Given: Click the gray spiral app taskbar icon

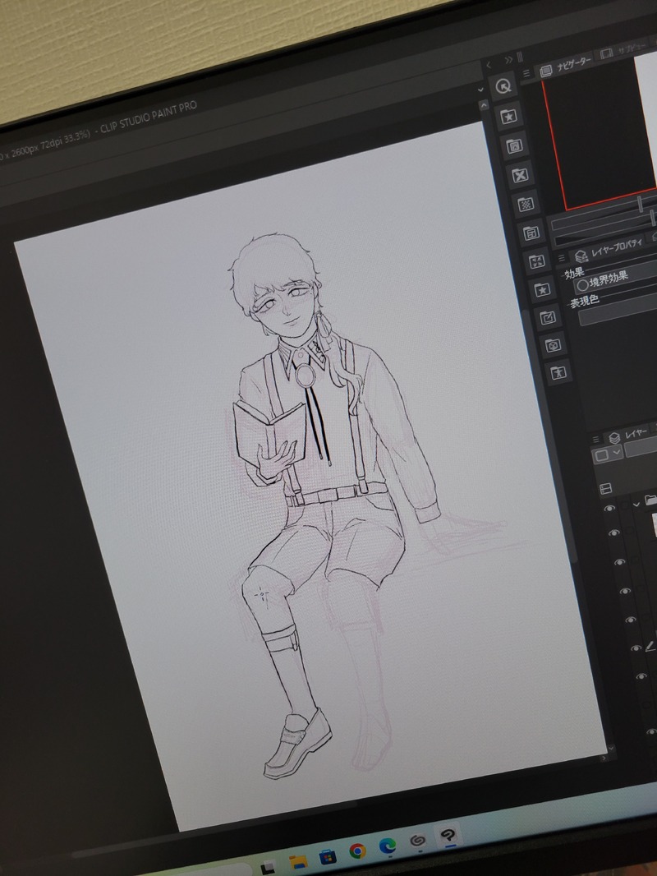Looking at the screenshot, I should click(417, 840).
